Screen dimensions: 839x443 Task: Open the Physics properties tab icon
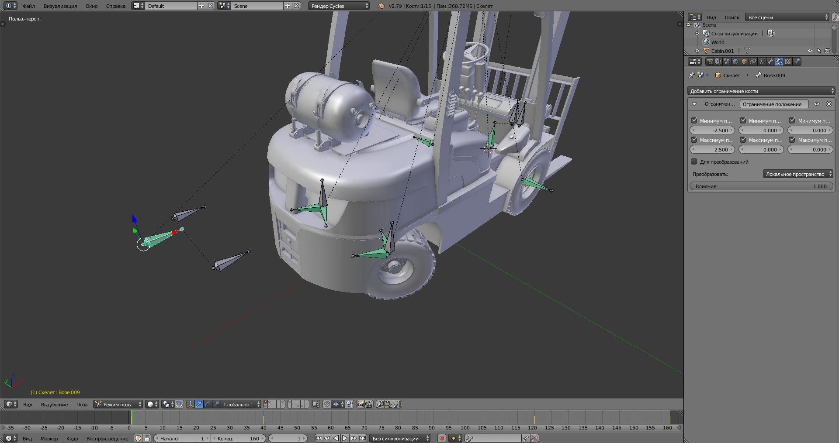click(x=797, y=62)
